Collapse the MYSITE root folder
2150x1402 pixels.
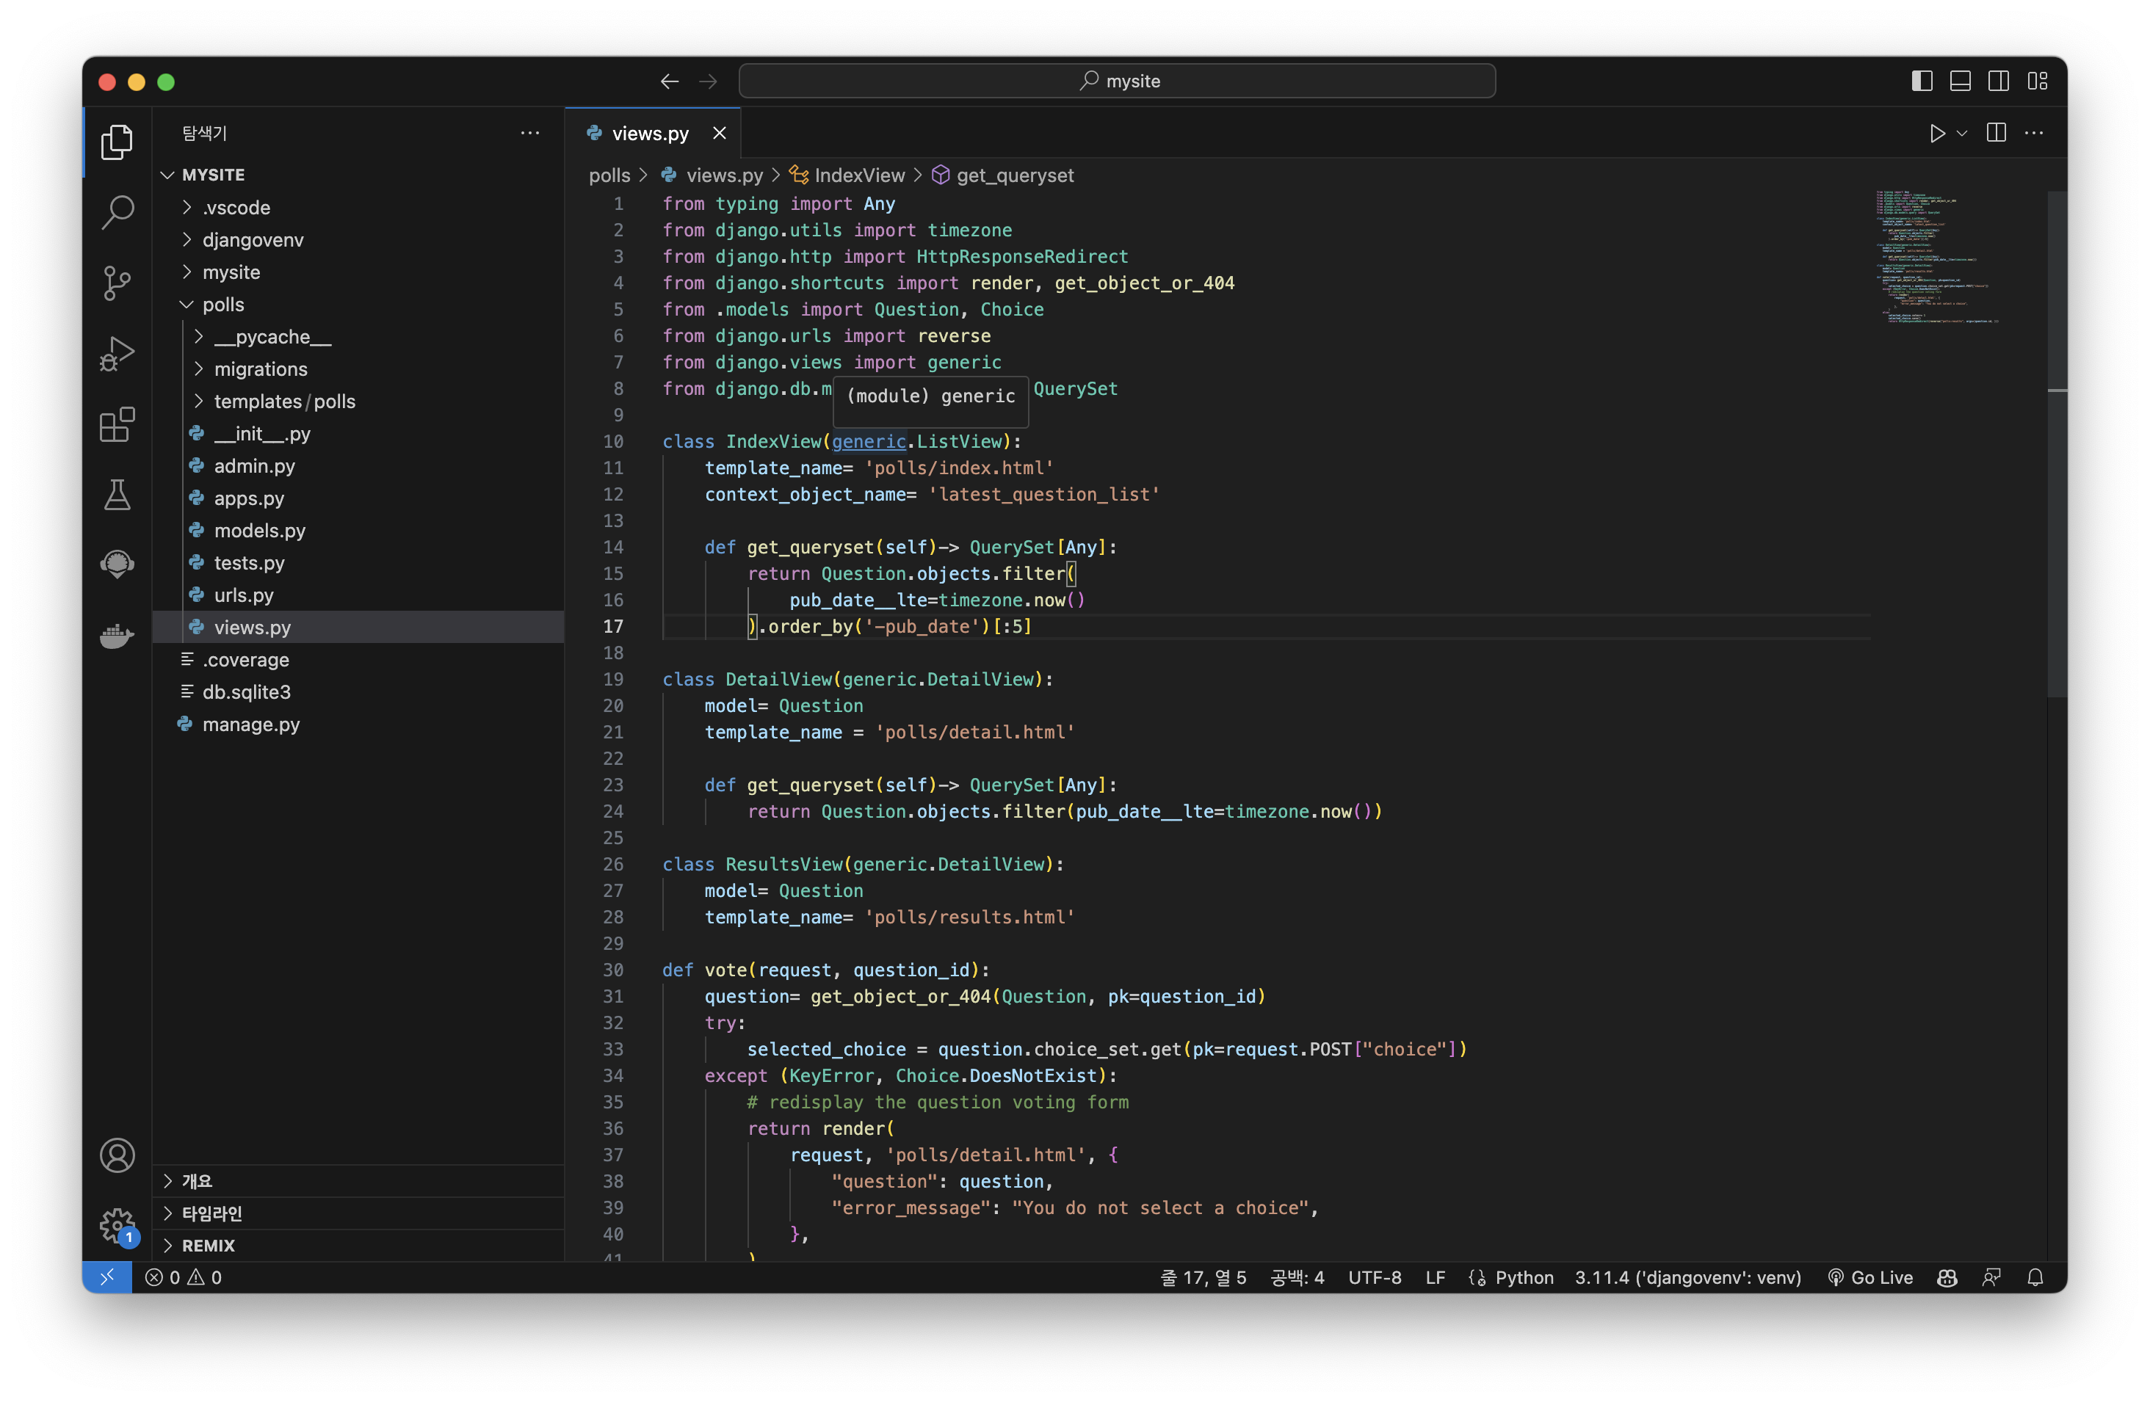358,174
